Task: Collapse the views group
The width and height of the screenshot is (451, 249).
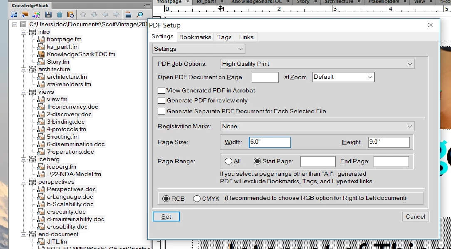Action: [24, 92]
